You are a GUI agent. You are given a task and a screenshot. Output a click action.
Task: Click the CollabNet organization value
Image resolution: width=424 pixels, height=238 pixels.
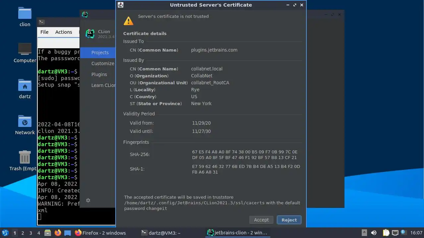202,76
